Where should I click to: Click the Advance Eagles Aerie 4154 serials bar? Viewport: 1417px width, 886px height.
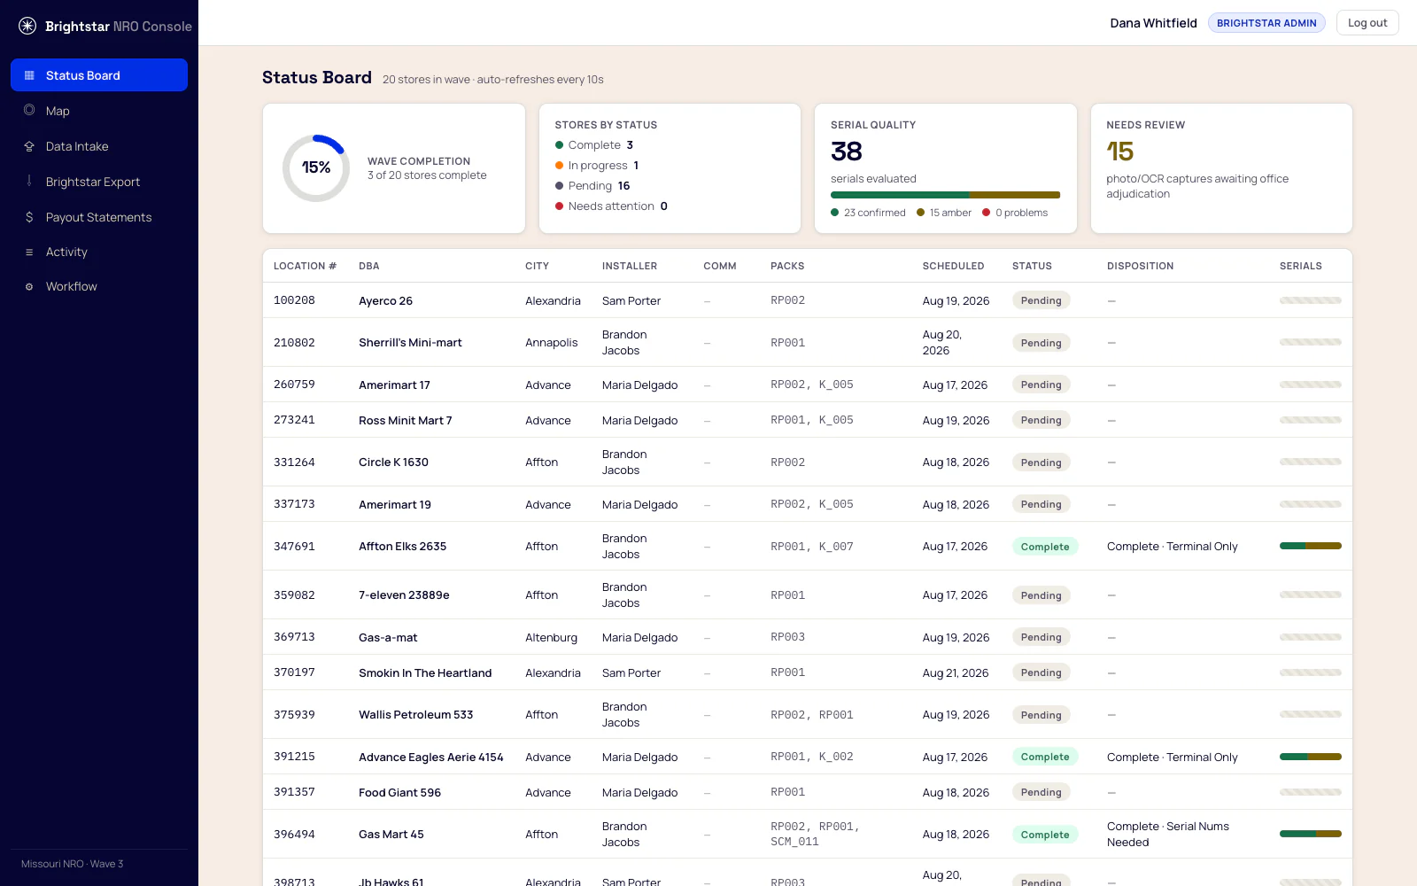[x=1311, y=757]
